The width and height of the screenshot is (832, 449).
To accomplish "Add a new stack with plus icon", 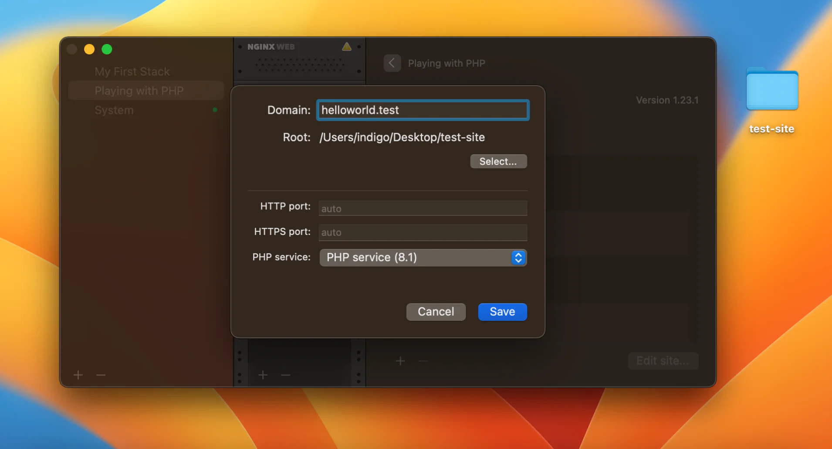I will pyautogui.click(x=78, y=375).
